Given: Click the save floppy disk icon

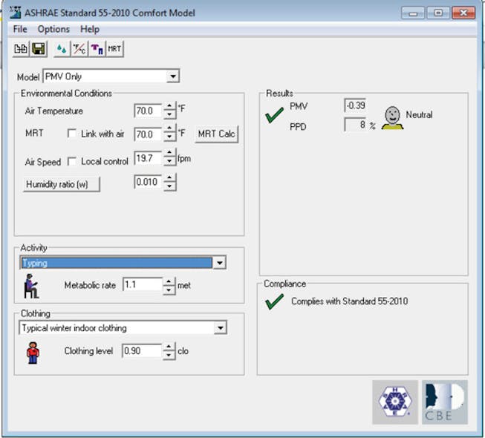Looking at the screenshot, I should pyautogui.click(x=38, y=49).
